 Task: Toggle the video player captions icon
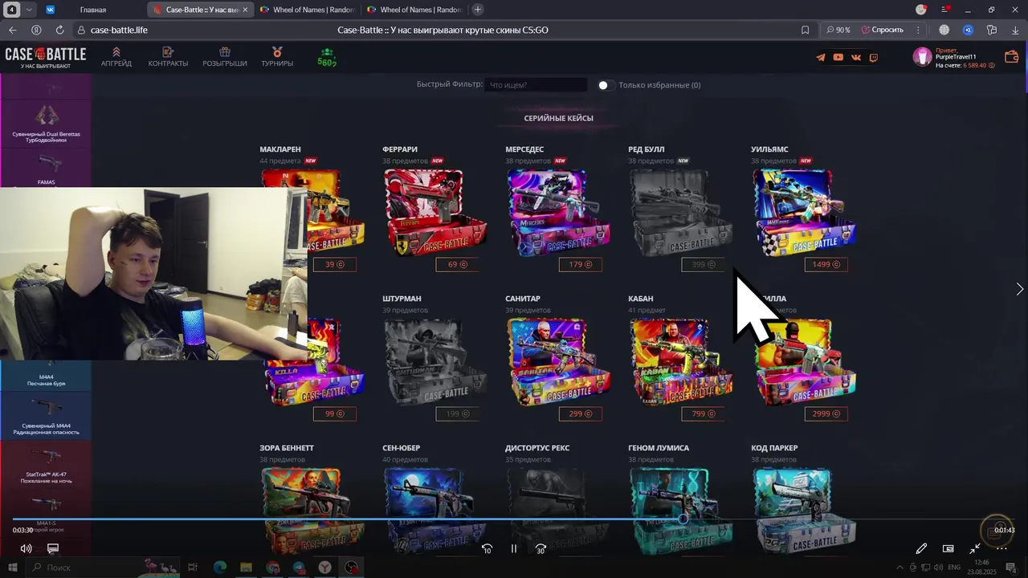point(53,548)
